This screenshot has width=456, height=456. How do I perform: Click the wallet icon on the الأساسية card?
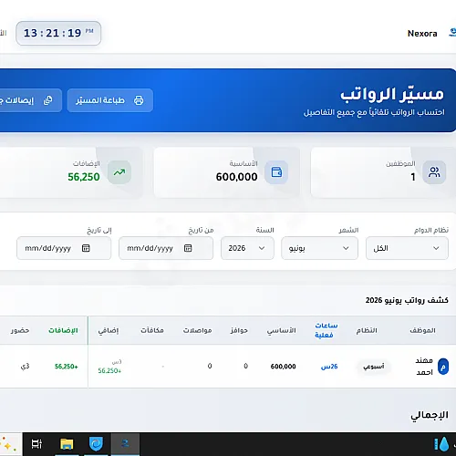(x=276, y=172)
